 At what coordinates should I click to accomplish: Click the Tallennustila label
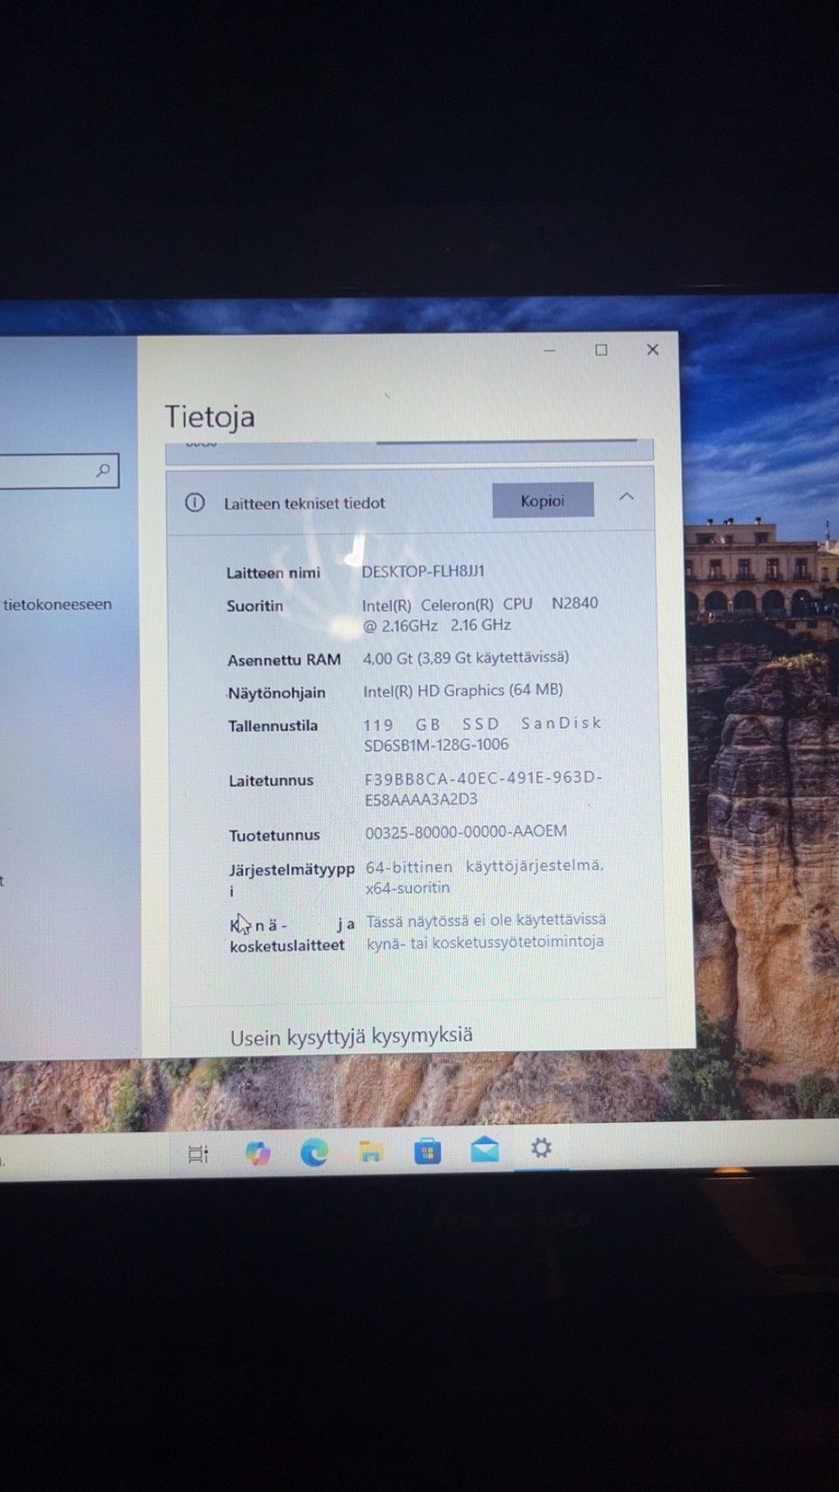tap(273, 725)
